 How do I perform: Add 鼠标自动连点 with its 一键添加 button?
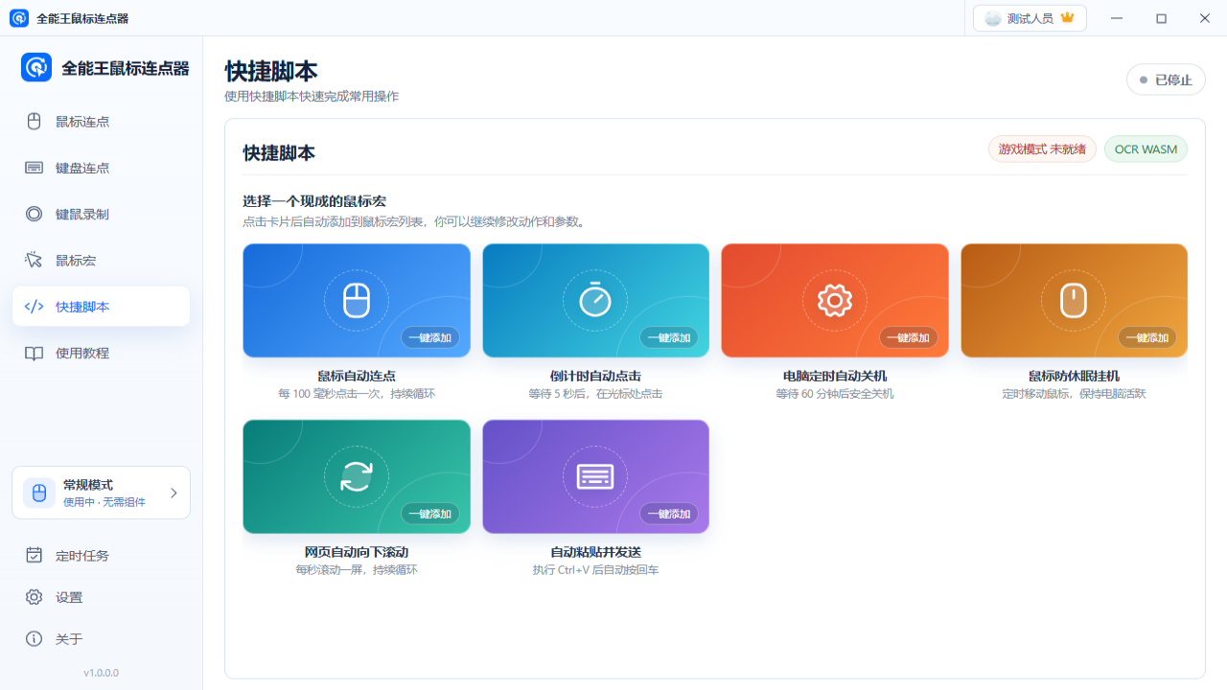coord(430,337)
